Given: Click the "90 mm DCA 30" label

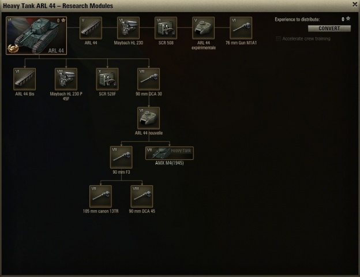Looking at the screenshot, I should [148, 94].
